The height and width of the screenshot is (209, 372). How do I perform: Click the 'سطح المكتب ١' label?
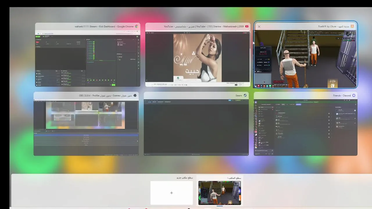click(234, 178)
